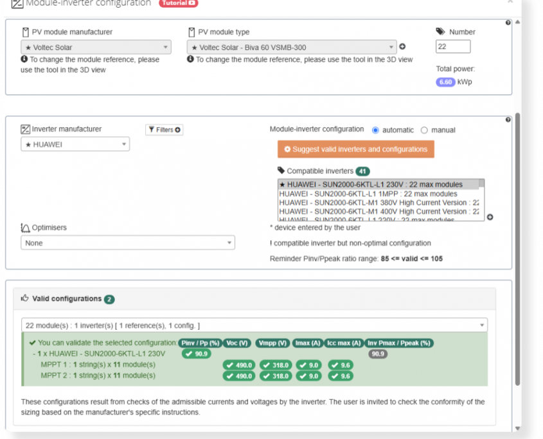Viewport: 543px width, 439px height.
Task: Select HUAWEI SUN2000-6KTL-L1 230V in list
Action: (x=378, y=184)
